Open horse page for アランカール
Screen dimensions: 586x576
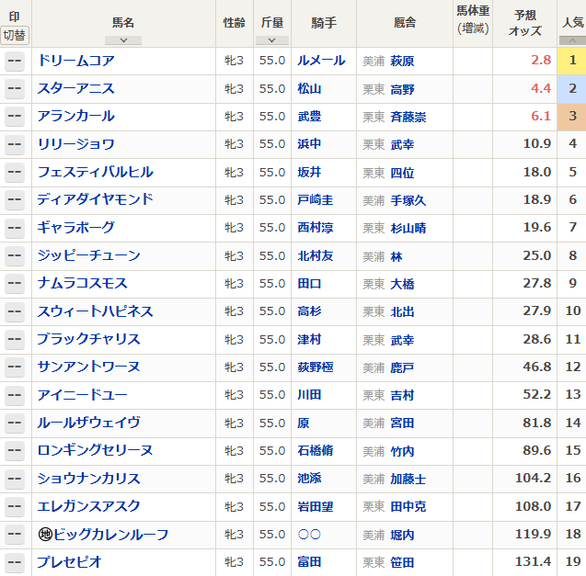pyautogui.click(x=76, y=117)
